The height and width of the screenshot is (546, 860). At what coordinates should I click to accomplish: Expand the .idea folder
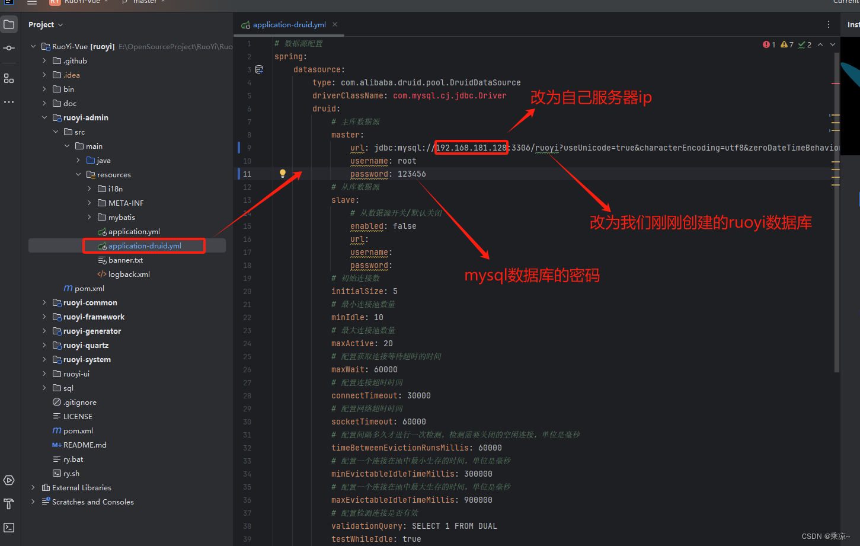point(44,75)
